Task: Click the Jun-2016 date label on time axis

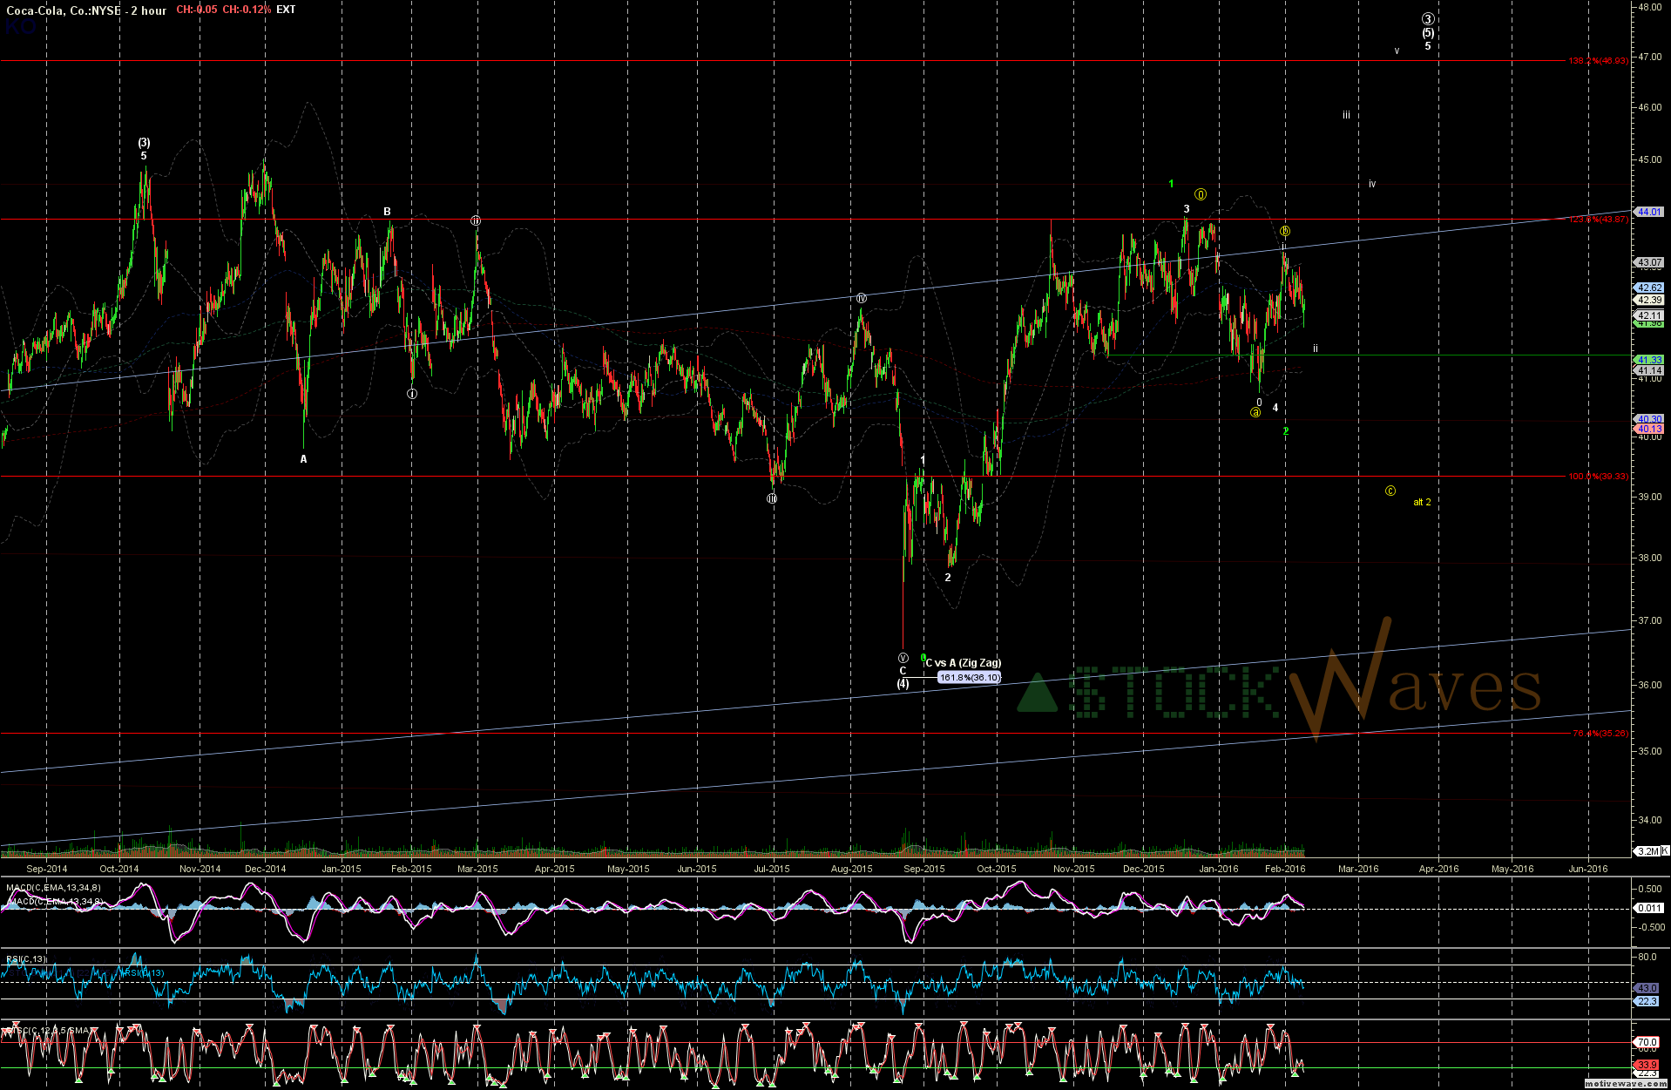Action: point(1588,869)
